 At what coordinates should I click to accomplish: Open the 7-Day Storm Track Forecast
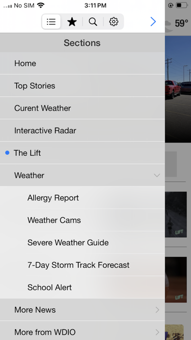point(82,265)
